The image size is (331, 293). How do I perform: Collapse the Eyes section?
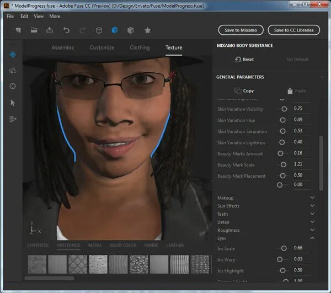(x=312, y=238)
